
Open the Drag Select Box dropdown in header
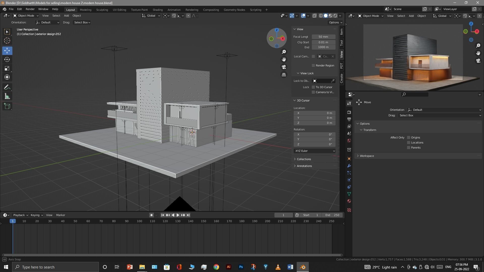tap(82, 22)
